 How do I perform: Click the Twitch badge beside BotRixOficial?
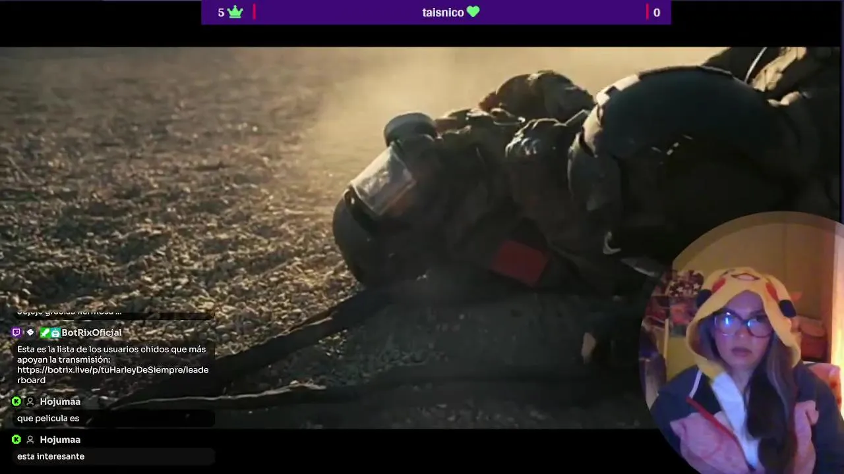pyautogui.click(x=16, y=332)
